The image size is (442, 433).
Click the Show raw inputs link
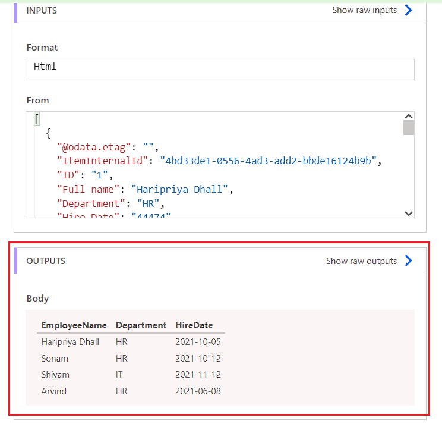point(364,10)
